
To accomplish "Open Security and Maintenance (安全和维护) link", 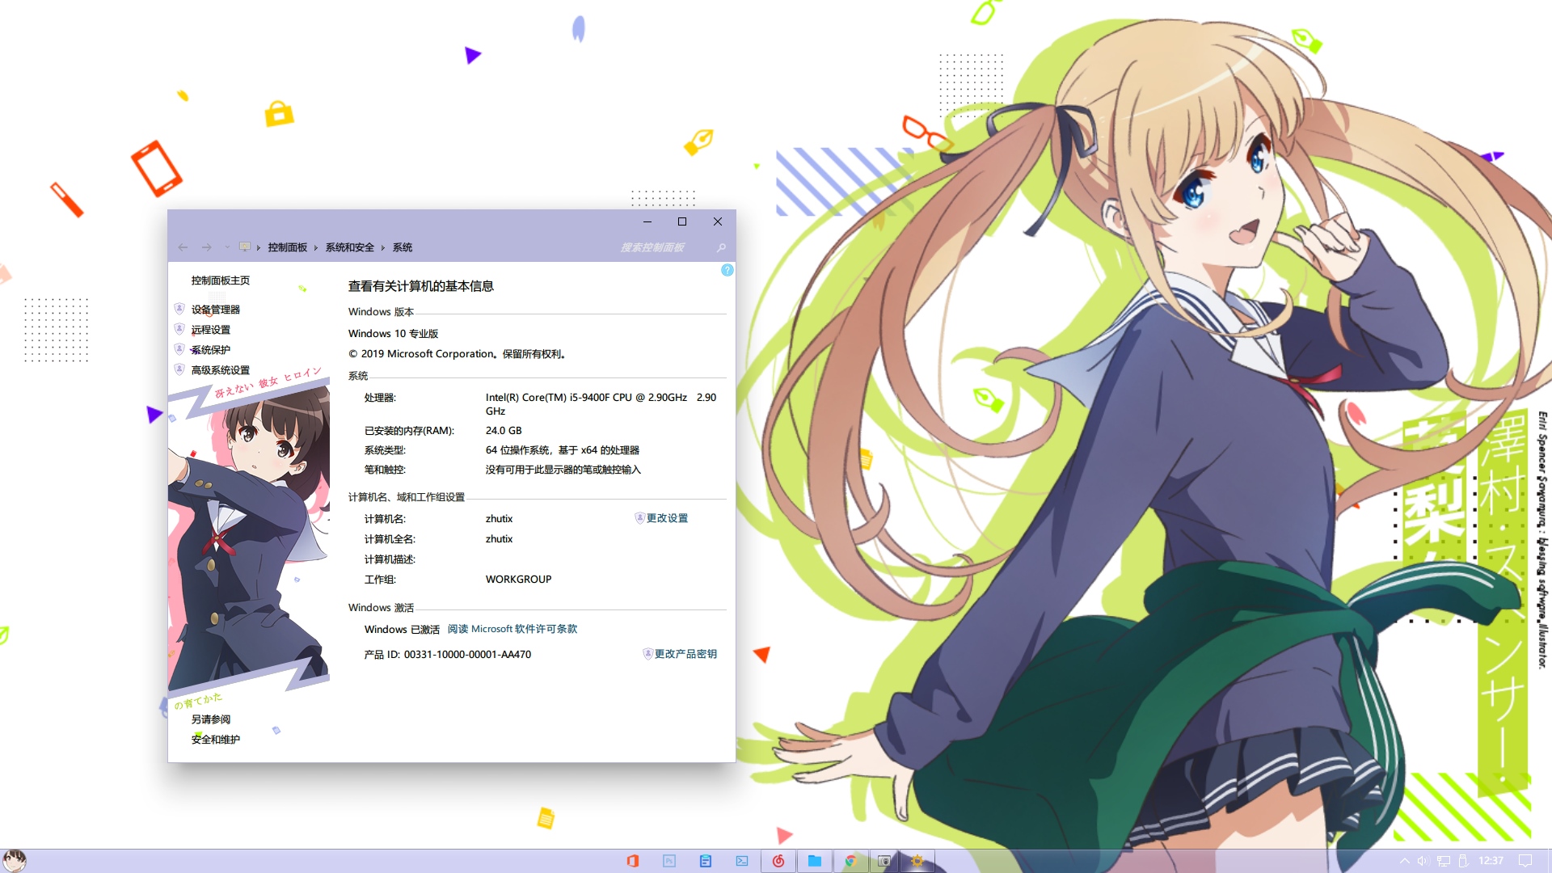I will pos(215,740).
